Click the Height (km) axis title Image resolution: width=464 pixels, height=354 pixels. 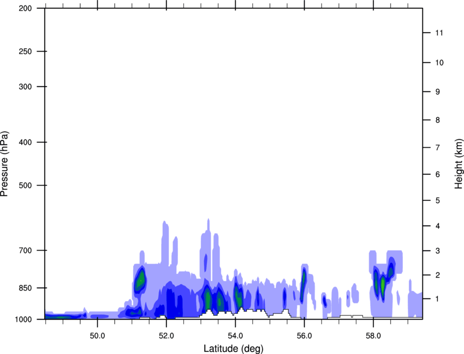[x=459, y=163]
